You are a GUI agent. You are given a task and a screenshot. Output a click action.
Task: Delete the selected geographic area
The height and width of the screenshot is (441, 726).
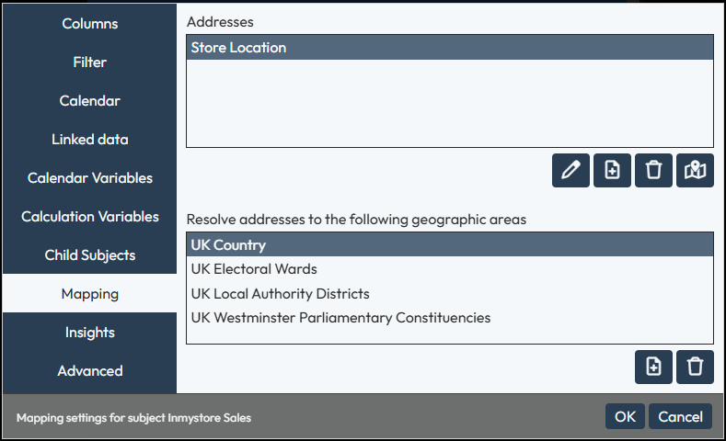(695, 367)
